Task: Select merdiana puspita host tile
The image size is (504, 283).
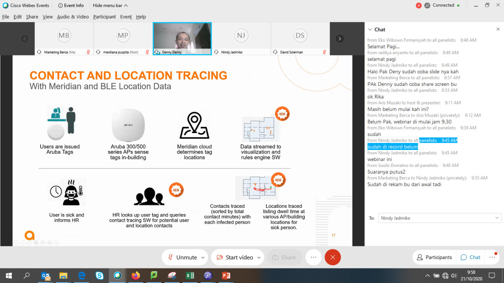Action: click(123, 39)
